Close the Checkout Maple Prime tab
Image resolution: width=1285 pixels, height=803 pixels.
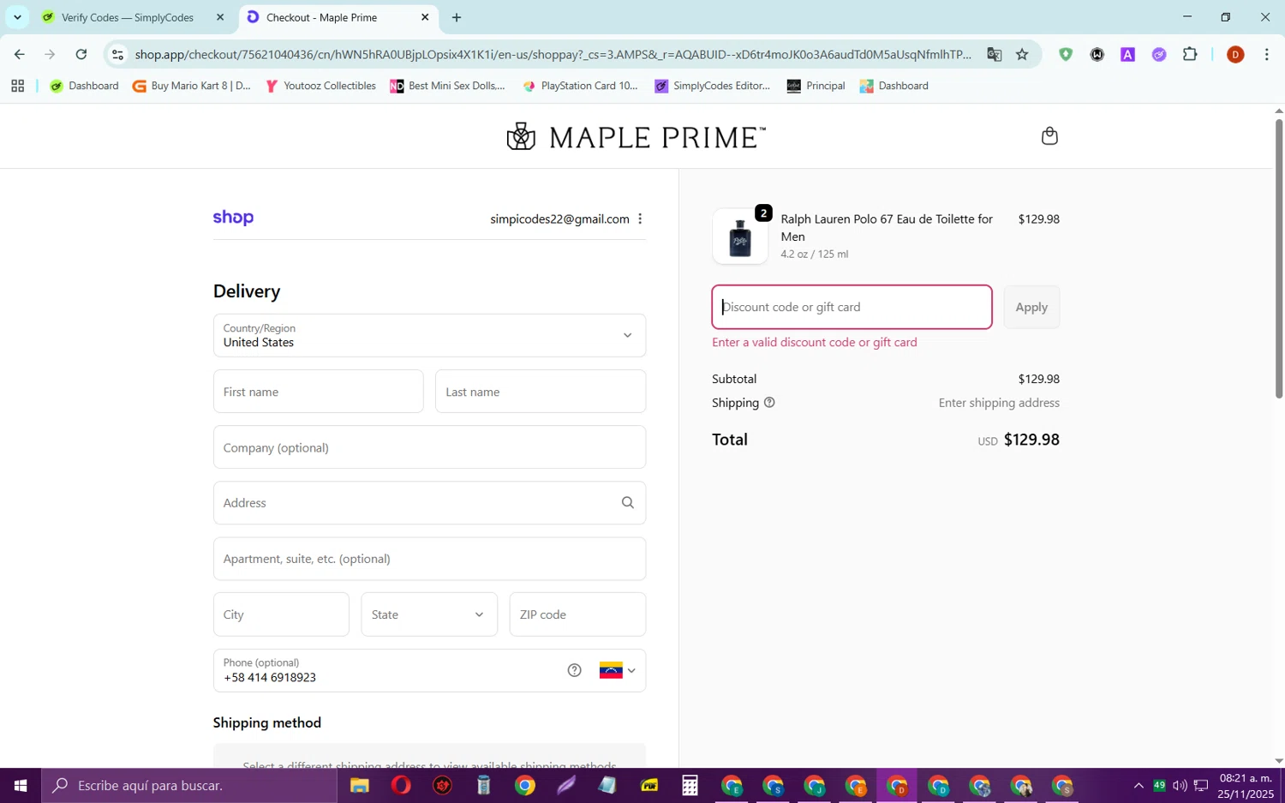pos(425,17)
